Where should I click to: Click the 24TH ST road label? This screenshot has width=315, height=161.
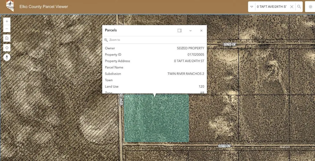coord(224,146)
